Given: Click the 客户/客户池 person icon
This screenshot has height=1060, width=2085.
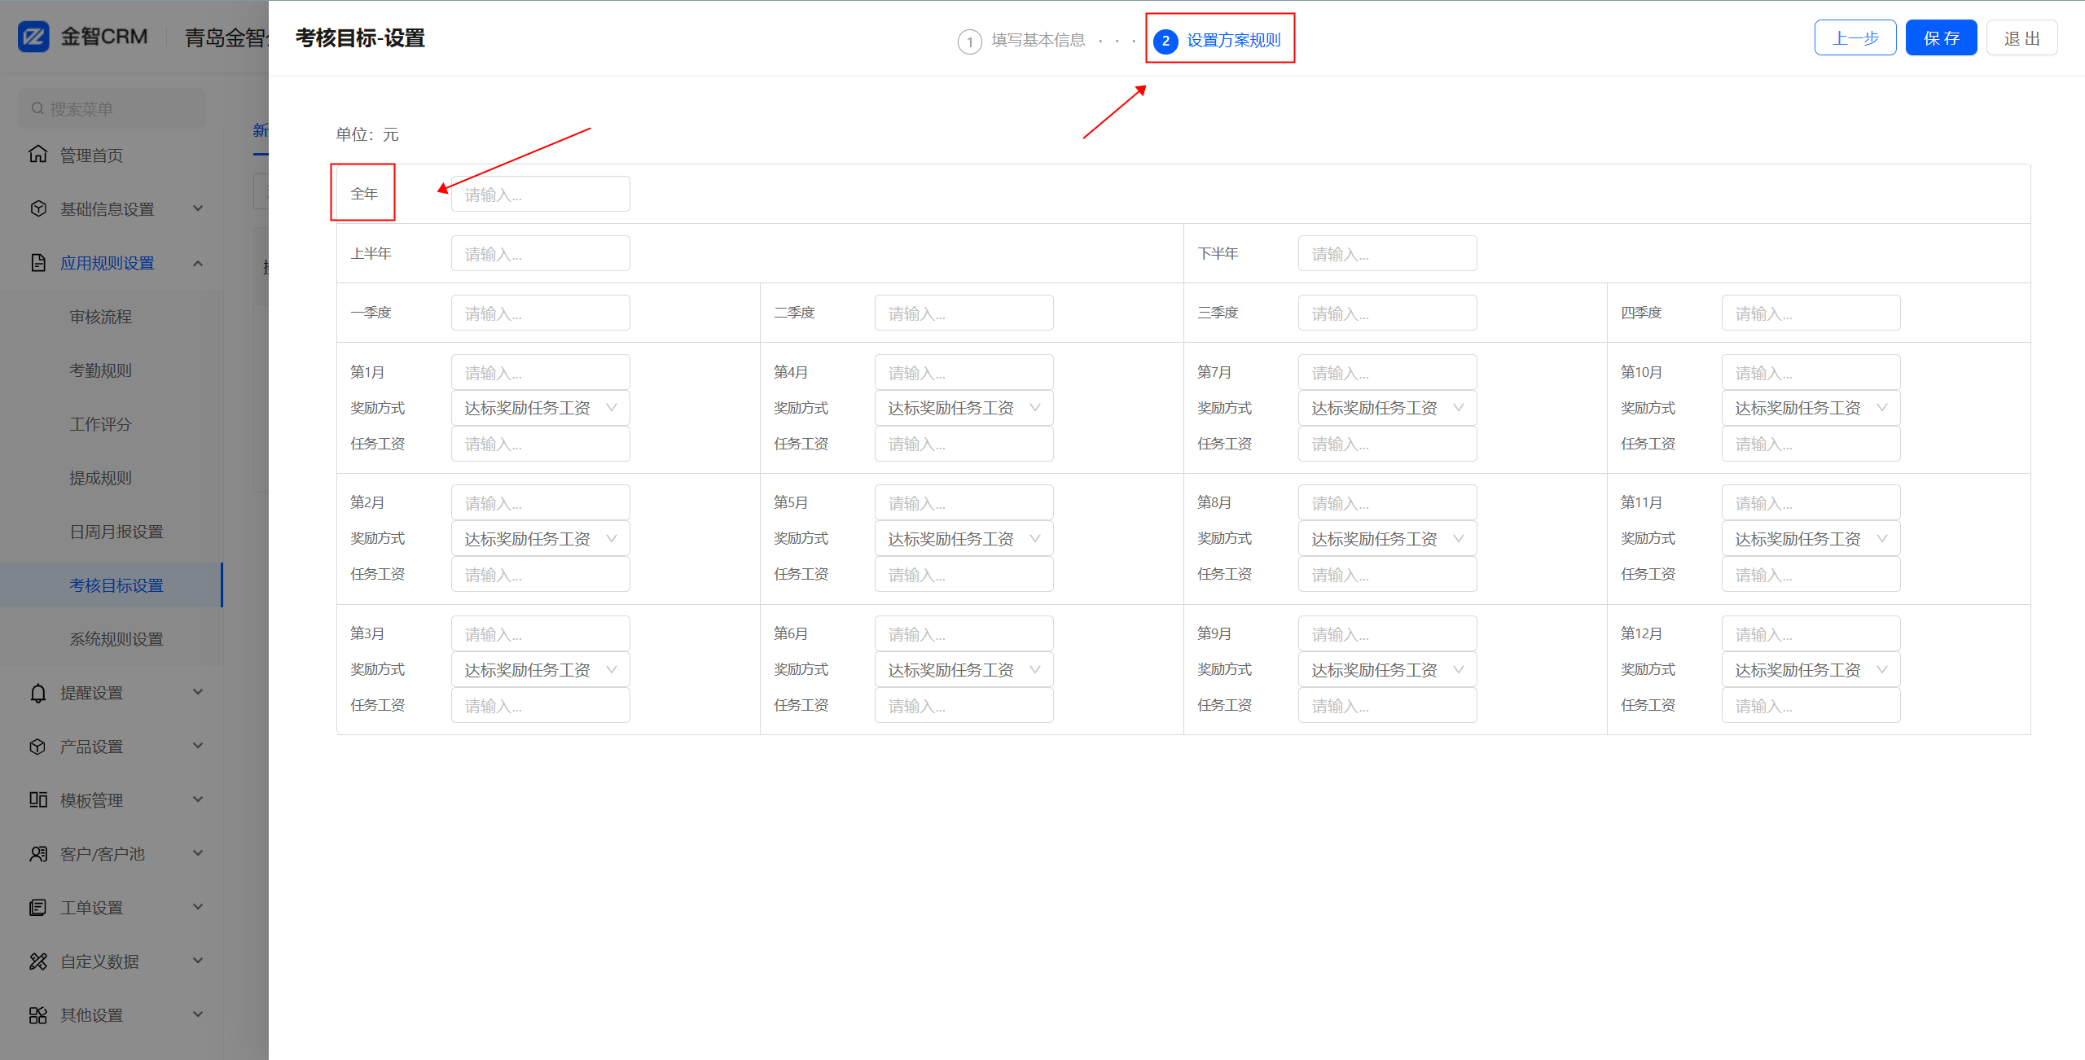Looking at the screenshot, I should point(38,853).
